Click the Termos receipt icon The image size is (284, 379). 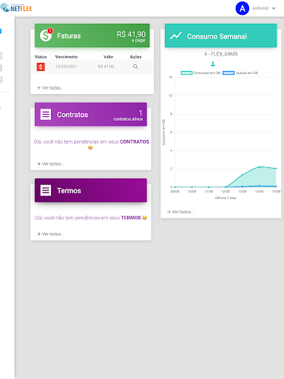pos(46,190)
